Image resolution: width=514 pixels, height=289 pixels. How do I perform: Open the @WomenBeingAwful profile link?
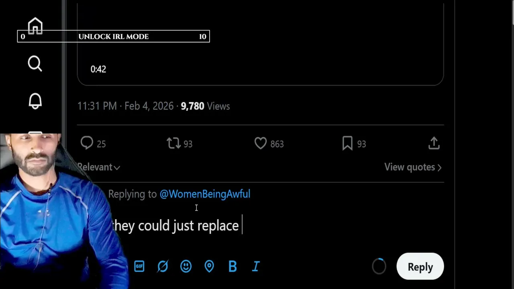[x=205, y=194]
